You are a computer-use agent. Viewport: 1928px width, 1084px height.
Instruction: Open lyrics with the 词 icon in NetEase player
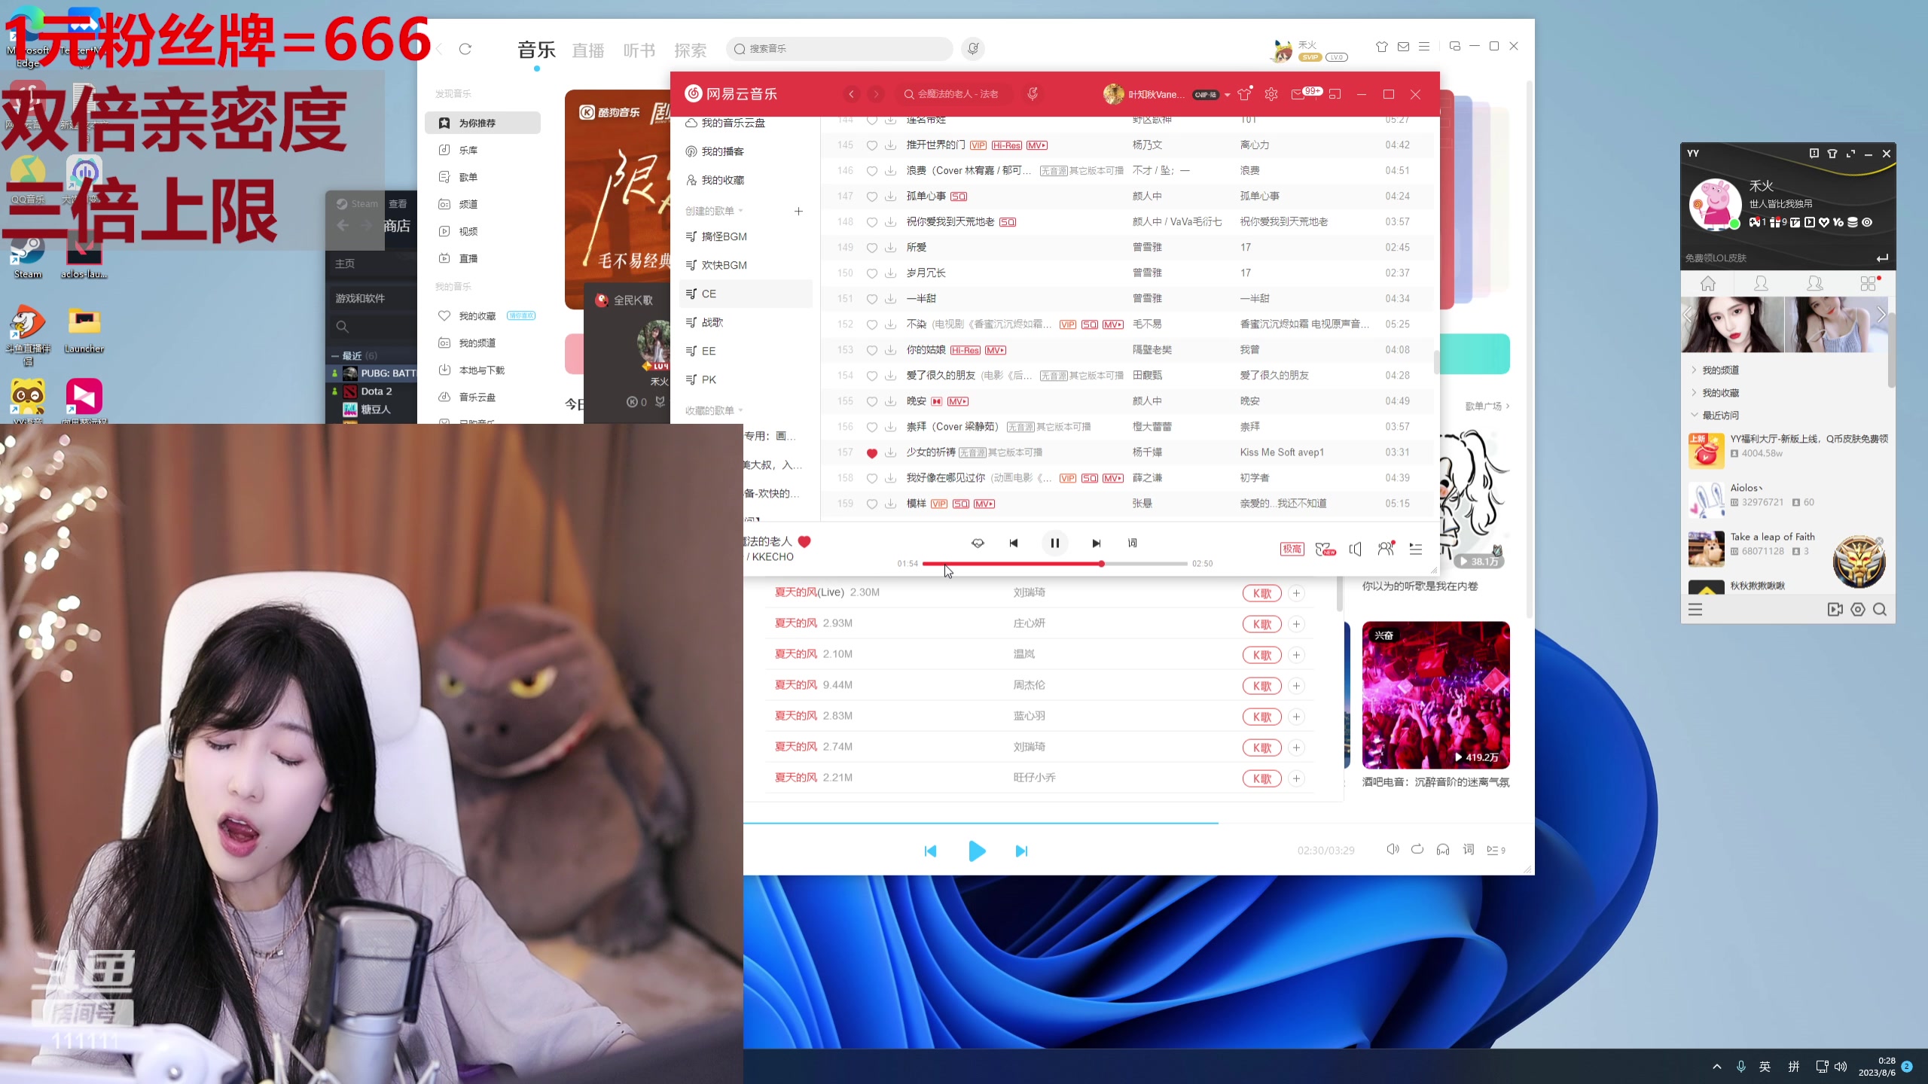click(1132, 543)
